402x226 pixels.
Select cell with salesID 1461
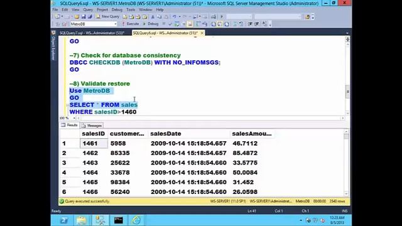tap(94, 143)
